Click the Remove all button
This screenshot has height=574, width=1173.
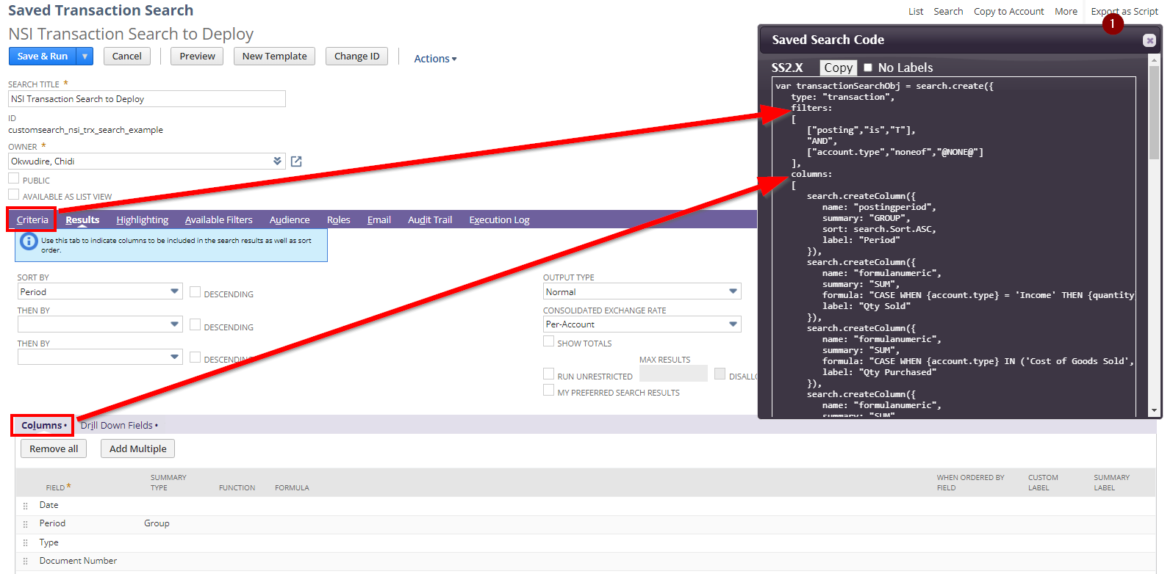[x=54, y=448]
